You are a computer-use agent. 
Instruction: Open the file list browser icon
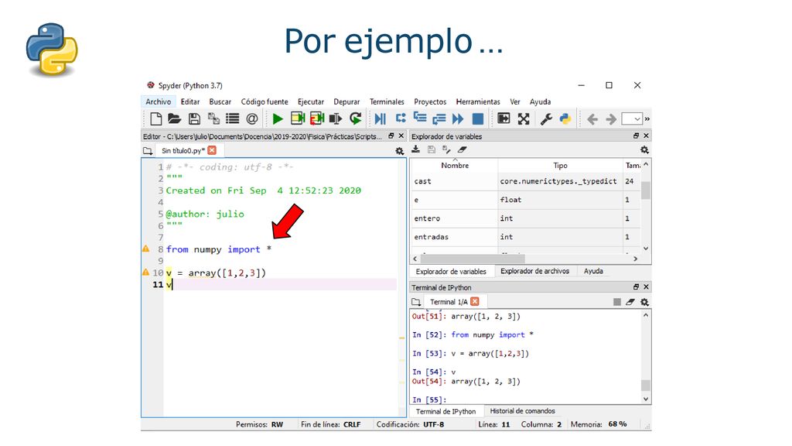(232, 118)
